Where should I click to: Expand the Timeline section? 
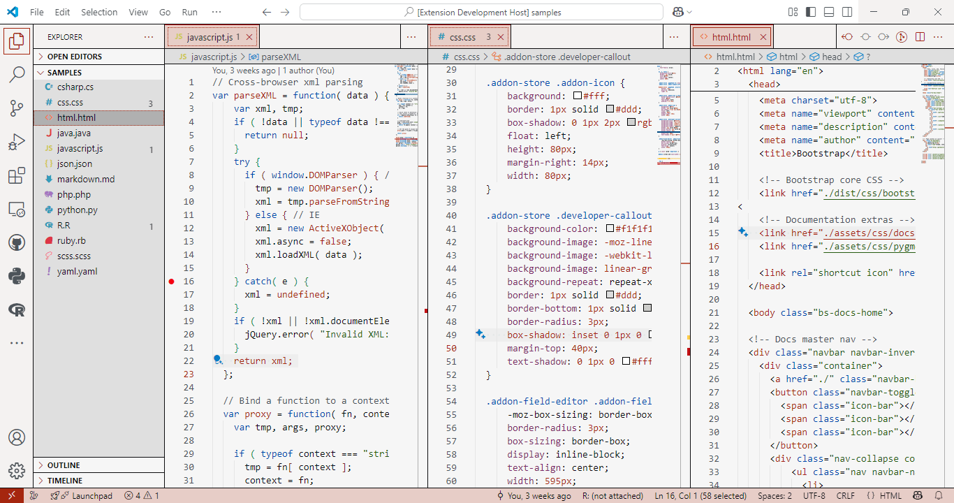click(98, 481)
